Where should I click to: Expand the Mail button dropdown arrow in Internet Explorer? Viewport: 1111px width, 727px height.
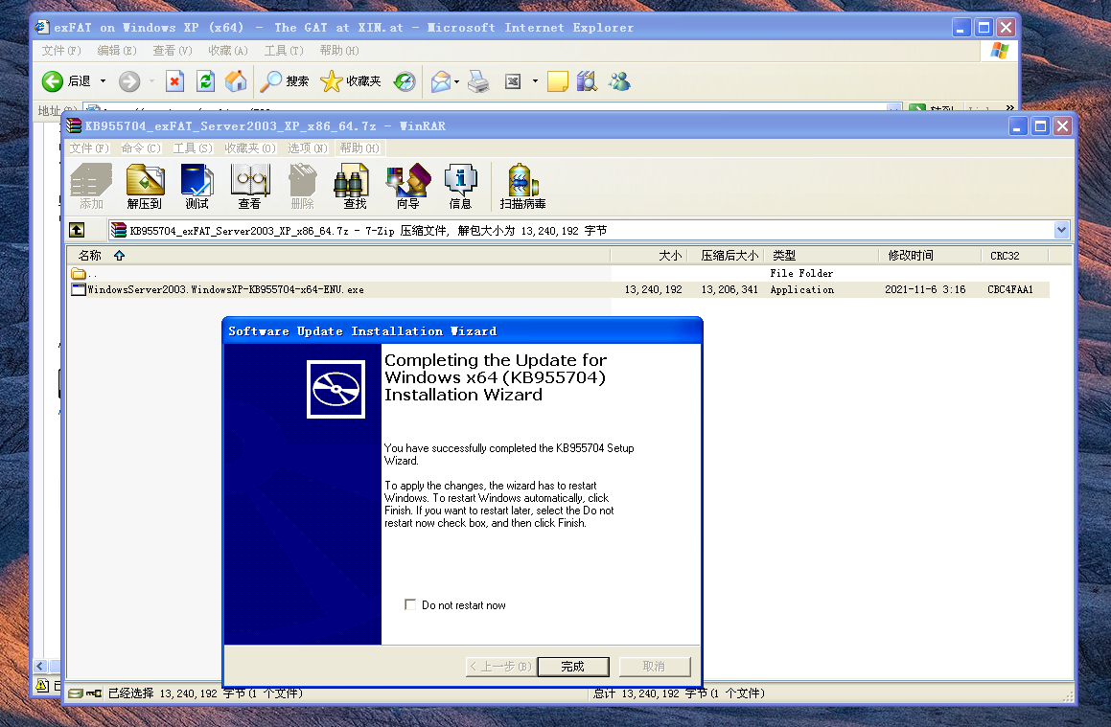pos(456,81)
